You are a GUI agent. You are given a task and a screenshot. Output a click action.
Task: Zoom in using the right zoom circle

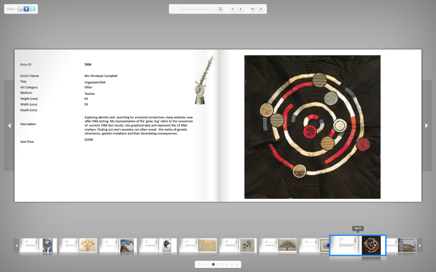[211, 9]
